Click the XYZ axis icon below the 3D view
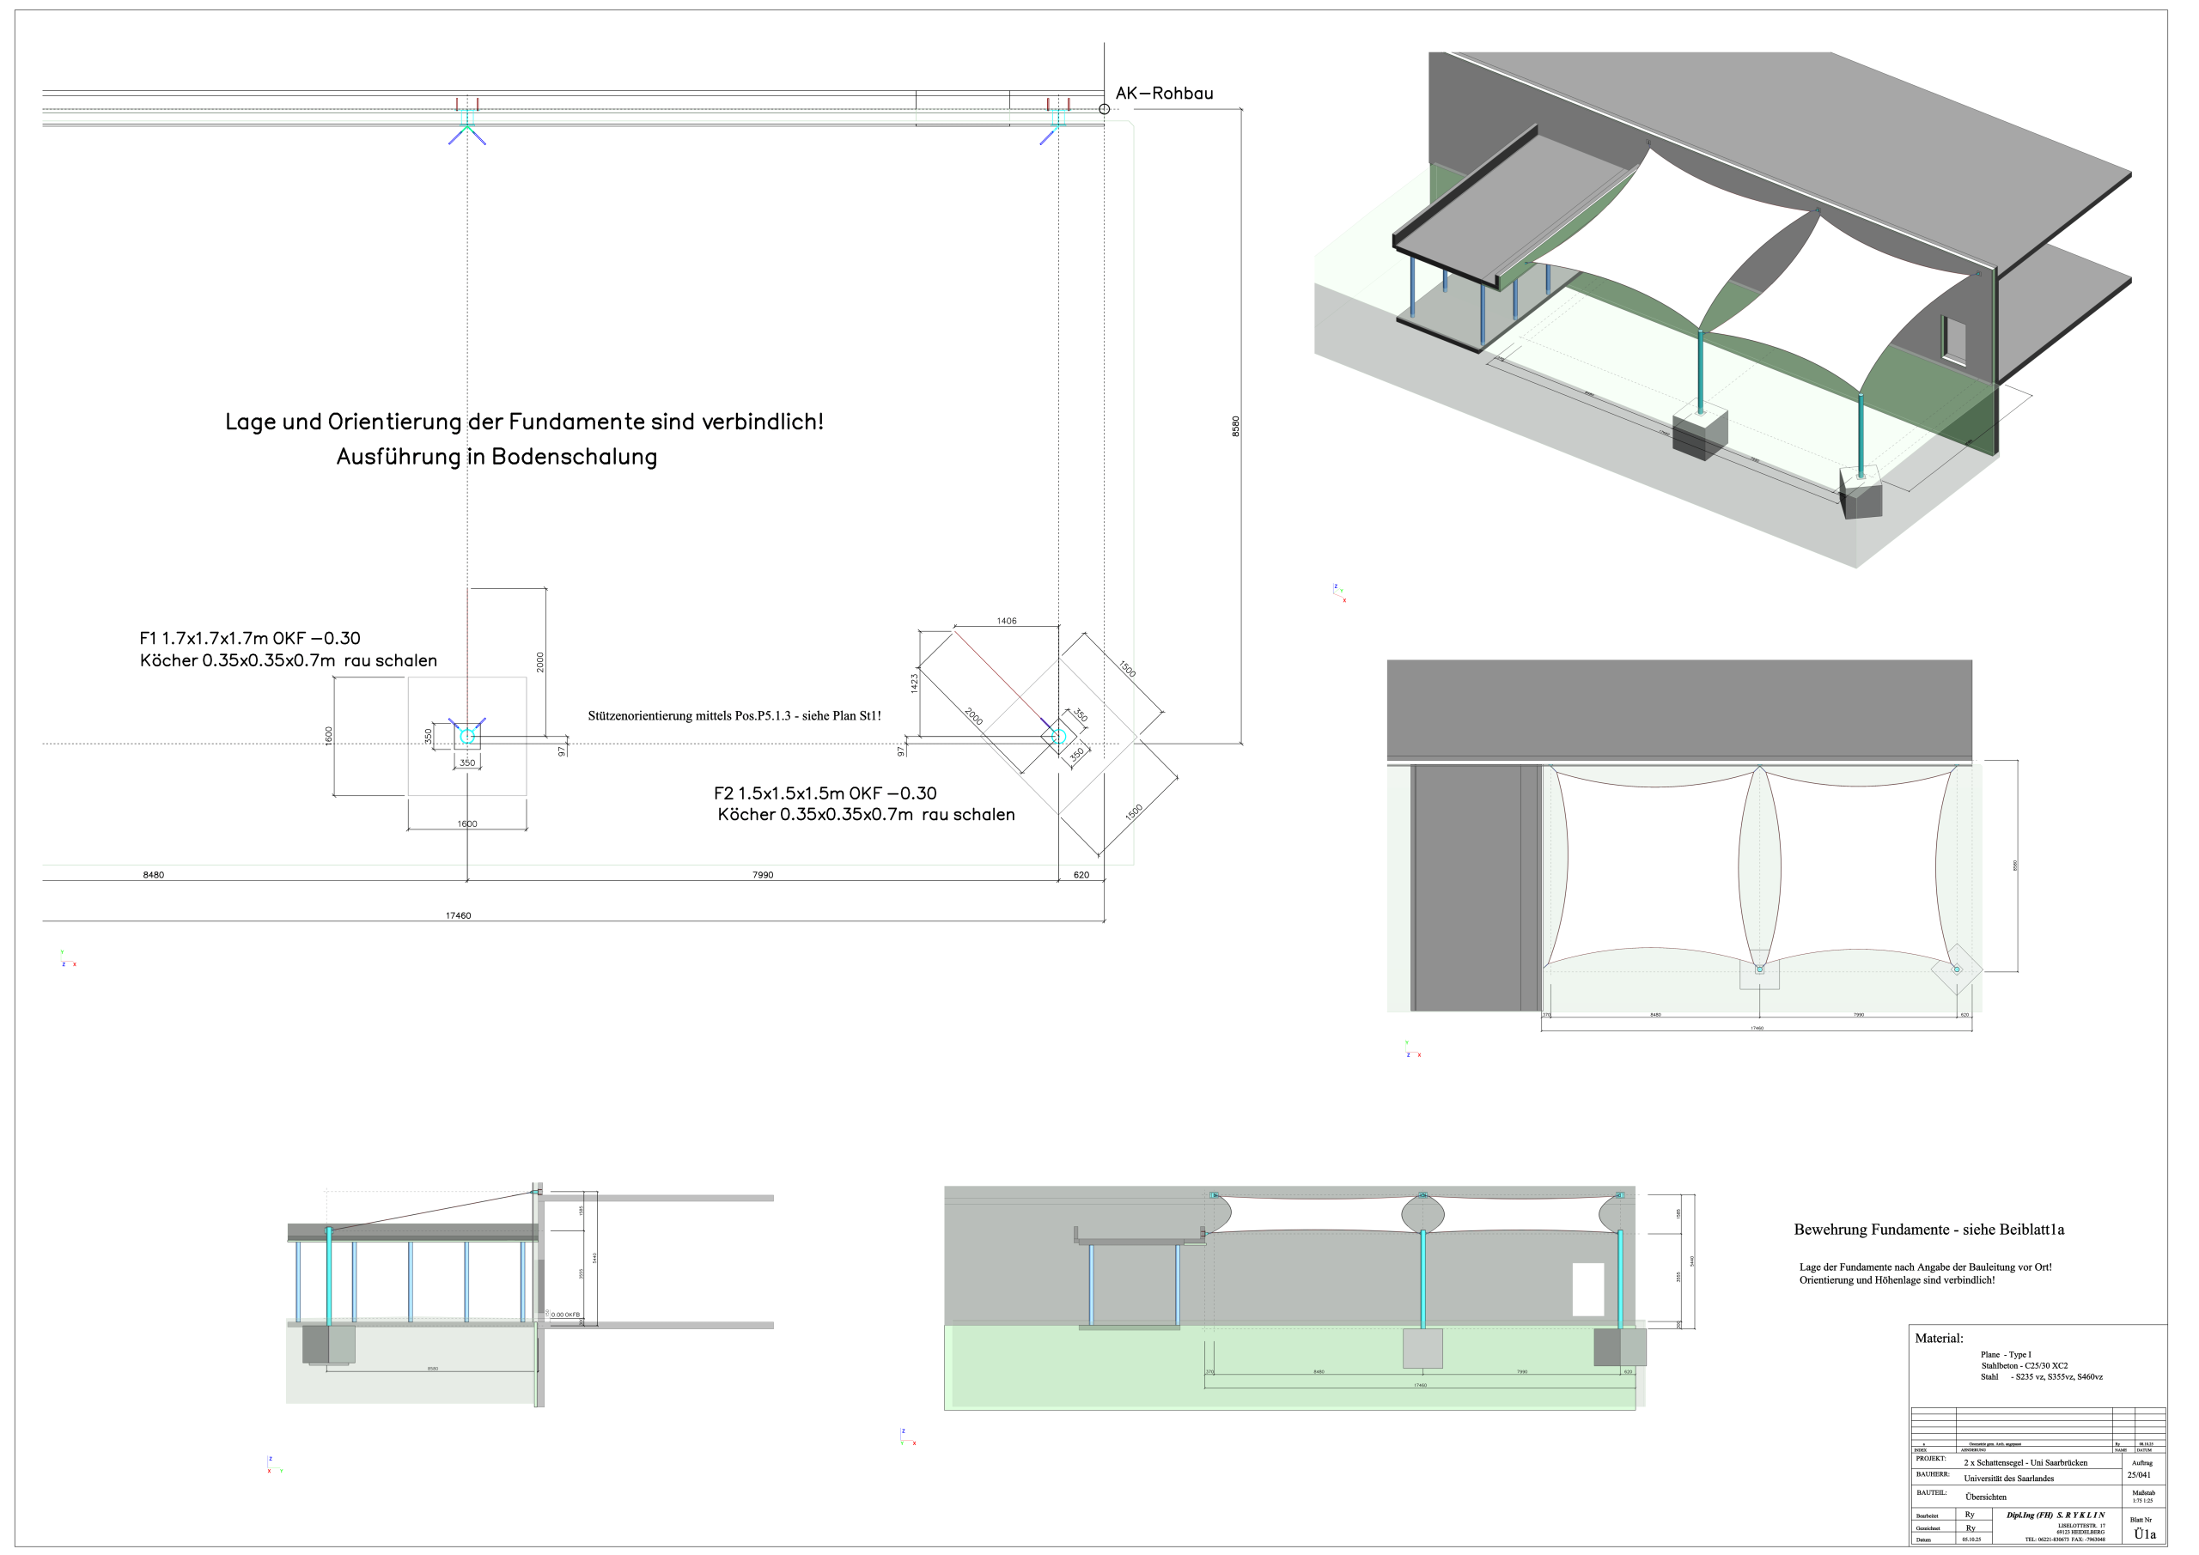This screenshot has width=2199, height=1555. tap(1340, 592)
